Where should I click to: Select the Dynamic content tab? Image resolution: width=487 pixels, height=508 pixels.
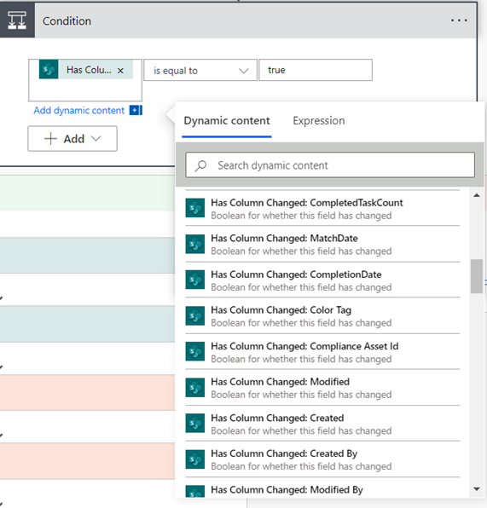[x=227, y=121]
